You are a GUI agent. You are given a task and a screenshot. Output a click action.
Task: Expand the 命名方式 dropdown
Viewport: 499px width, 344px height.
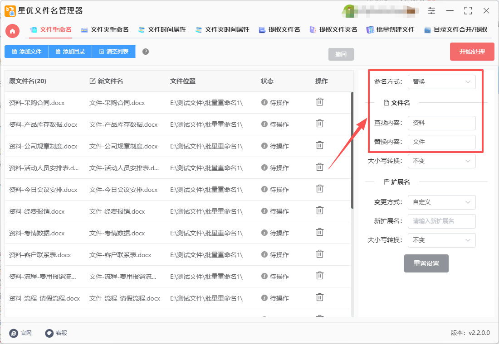[x=441, y=82]
